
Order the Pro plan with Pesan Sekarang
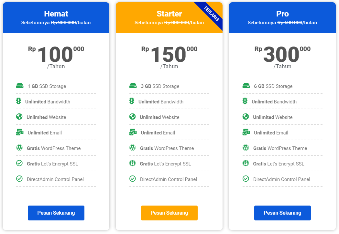point(282,213)
